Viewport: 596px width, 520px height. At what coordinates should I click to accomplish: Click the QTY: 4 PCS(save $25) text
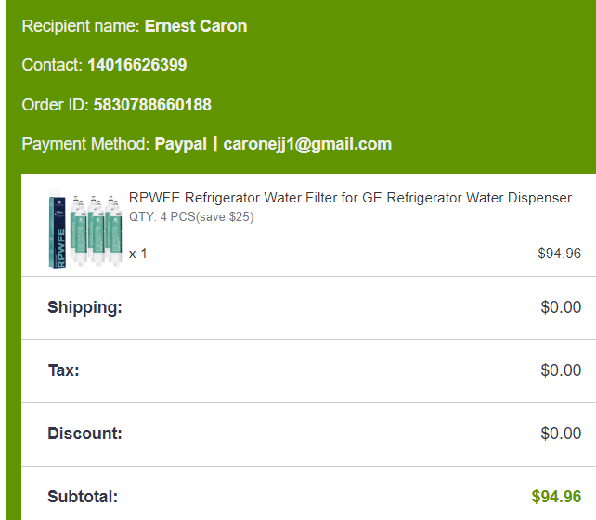[191, 217]
